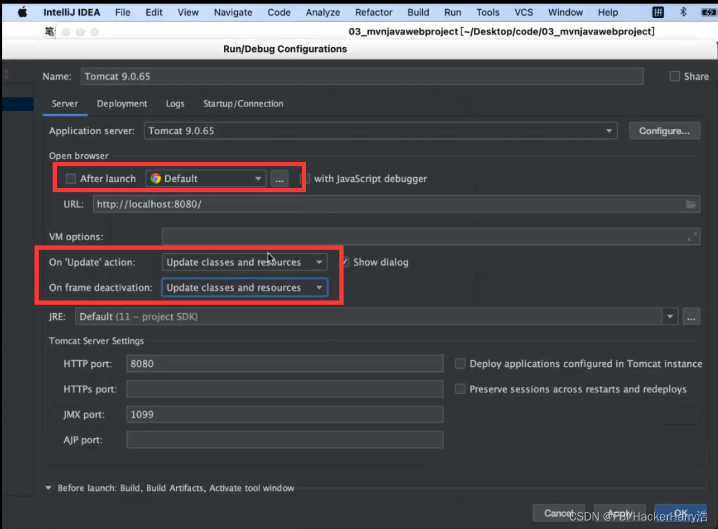
Task: Open the JRE dropdown arrow
Action: tap(670, 317)
